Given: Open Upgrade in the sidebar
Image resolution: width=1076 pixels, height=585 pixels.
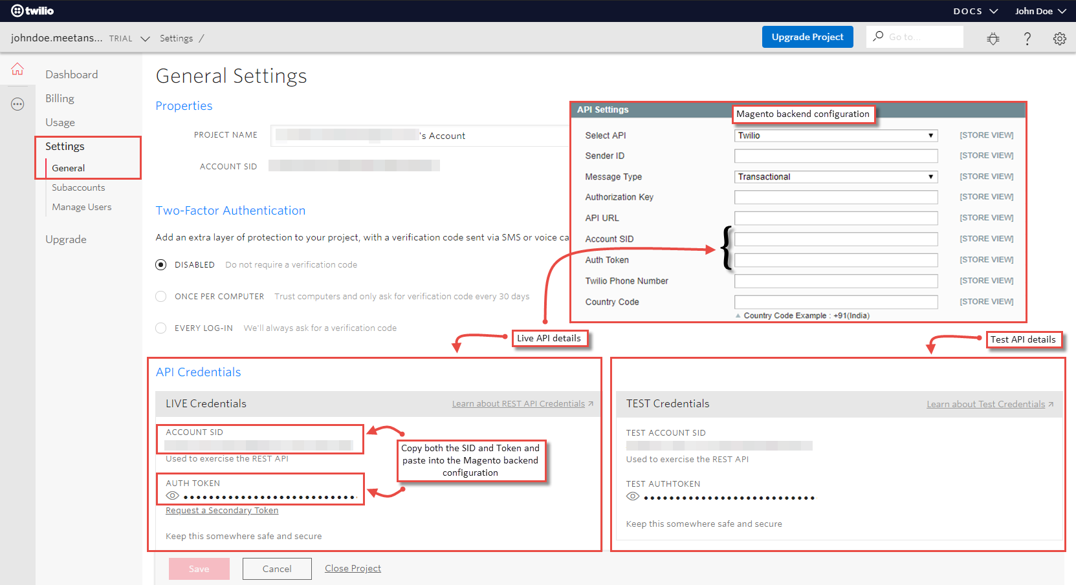Looking at the screenshot, I should [x=66, y=239].
